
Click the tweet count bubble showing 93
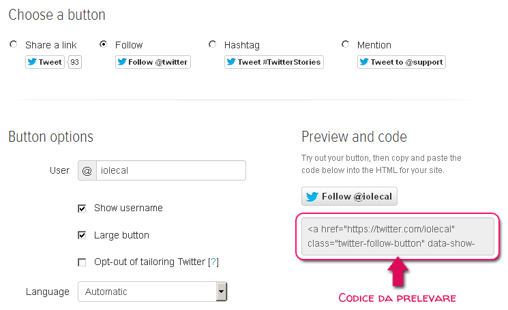[x=75, y=62]
